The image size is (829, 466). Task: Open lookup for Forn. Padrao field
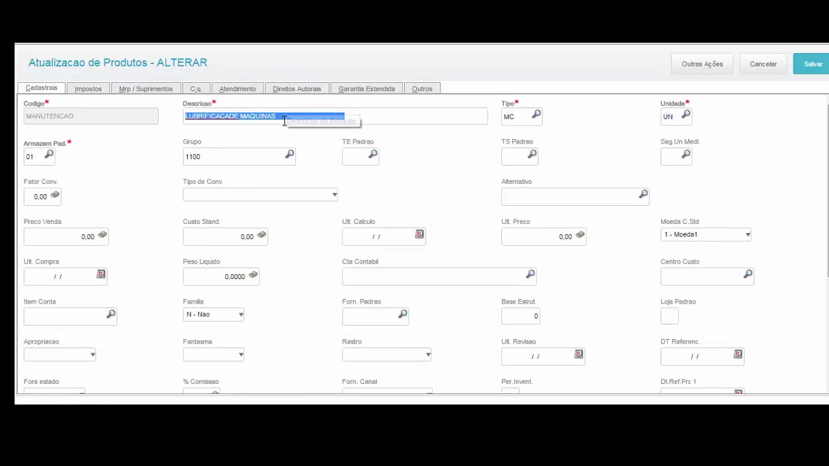[403, 315]
